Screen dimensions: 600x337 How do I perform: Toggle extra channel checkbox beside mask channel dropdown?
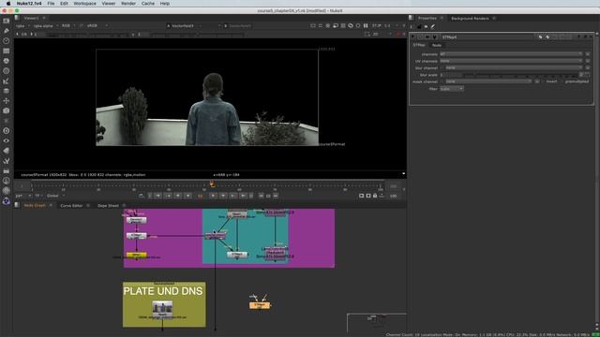click(537, 81)
